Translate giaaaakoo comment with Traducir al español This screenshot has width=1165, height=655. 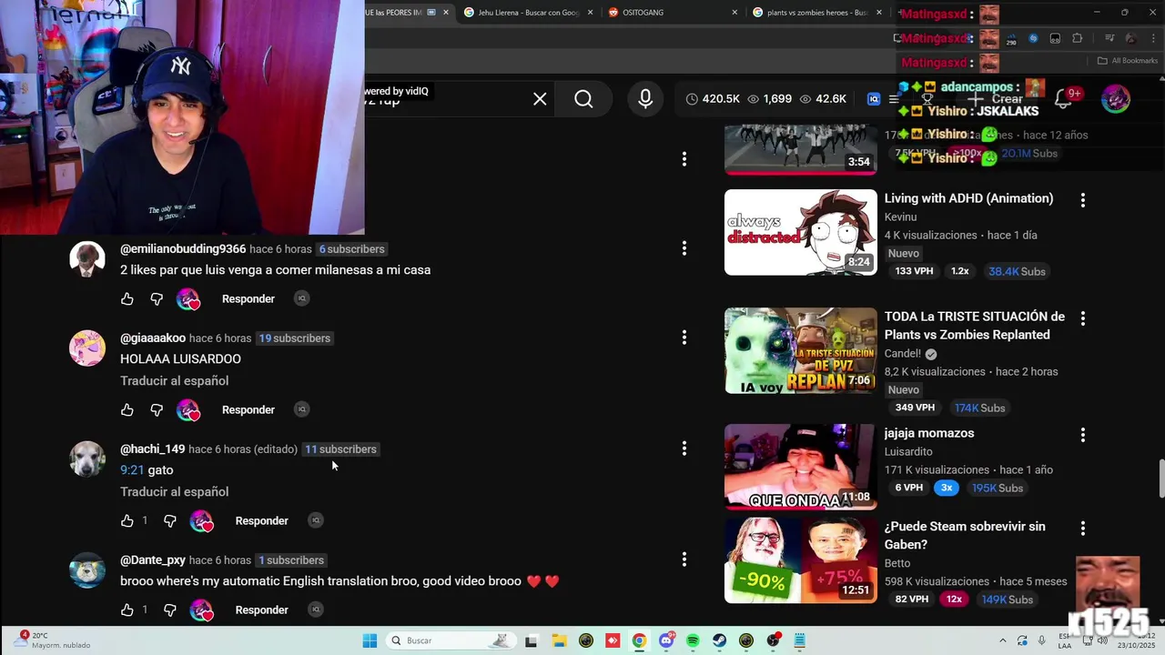[x=175, y=380]
